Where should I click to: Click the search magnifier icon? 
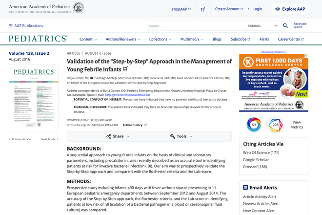tap(285, 26)
